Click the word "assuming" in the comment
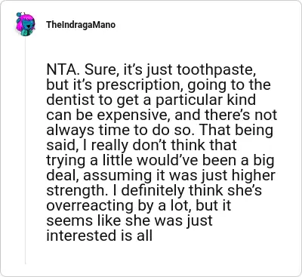This screenshot has width=302, height=277. pos(117,175)
